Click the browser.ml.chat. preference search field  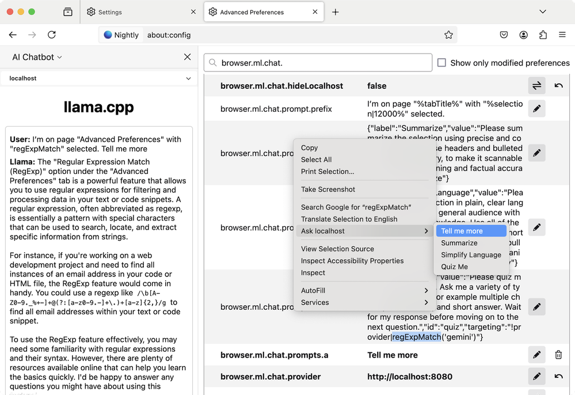[318, 63]
